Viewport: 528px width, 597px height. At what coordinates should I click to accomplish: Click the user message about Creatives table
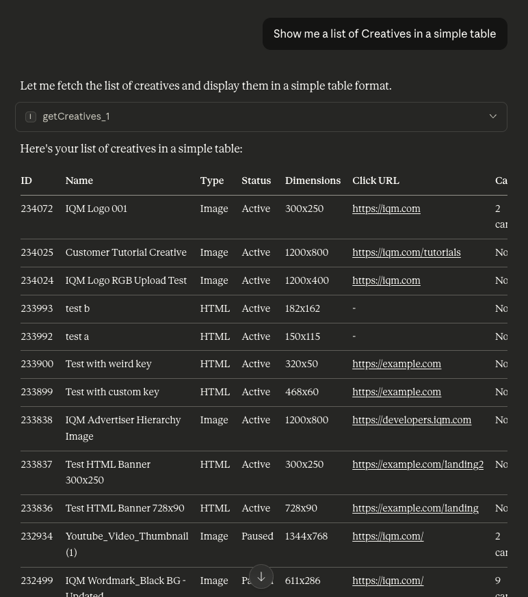385,34
